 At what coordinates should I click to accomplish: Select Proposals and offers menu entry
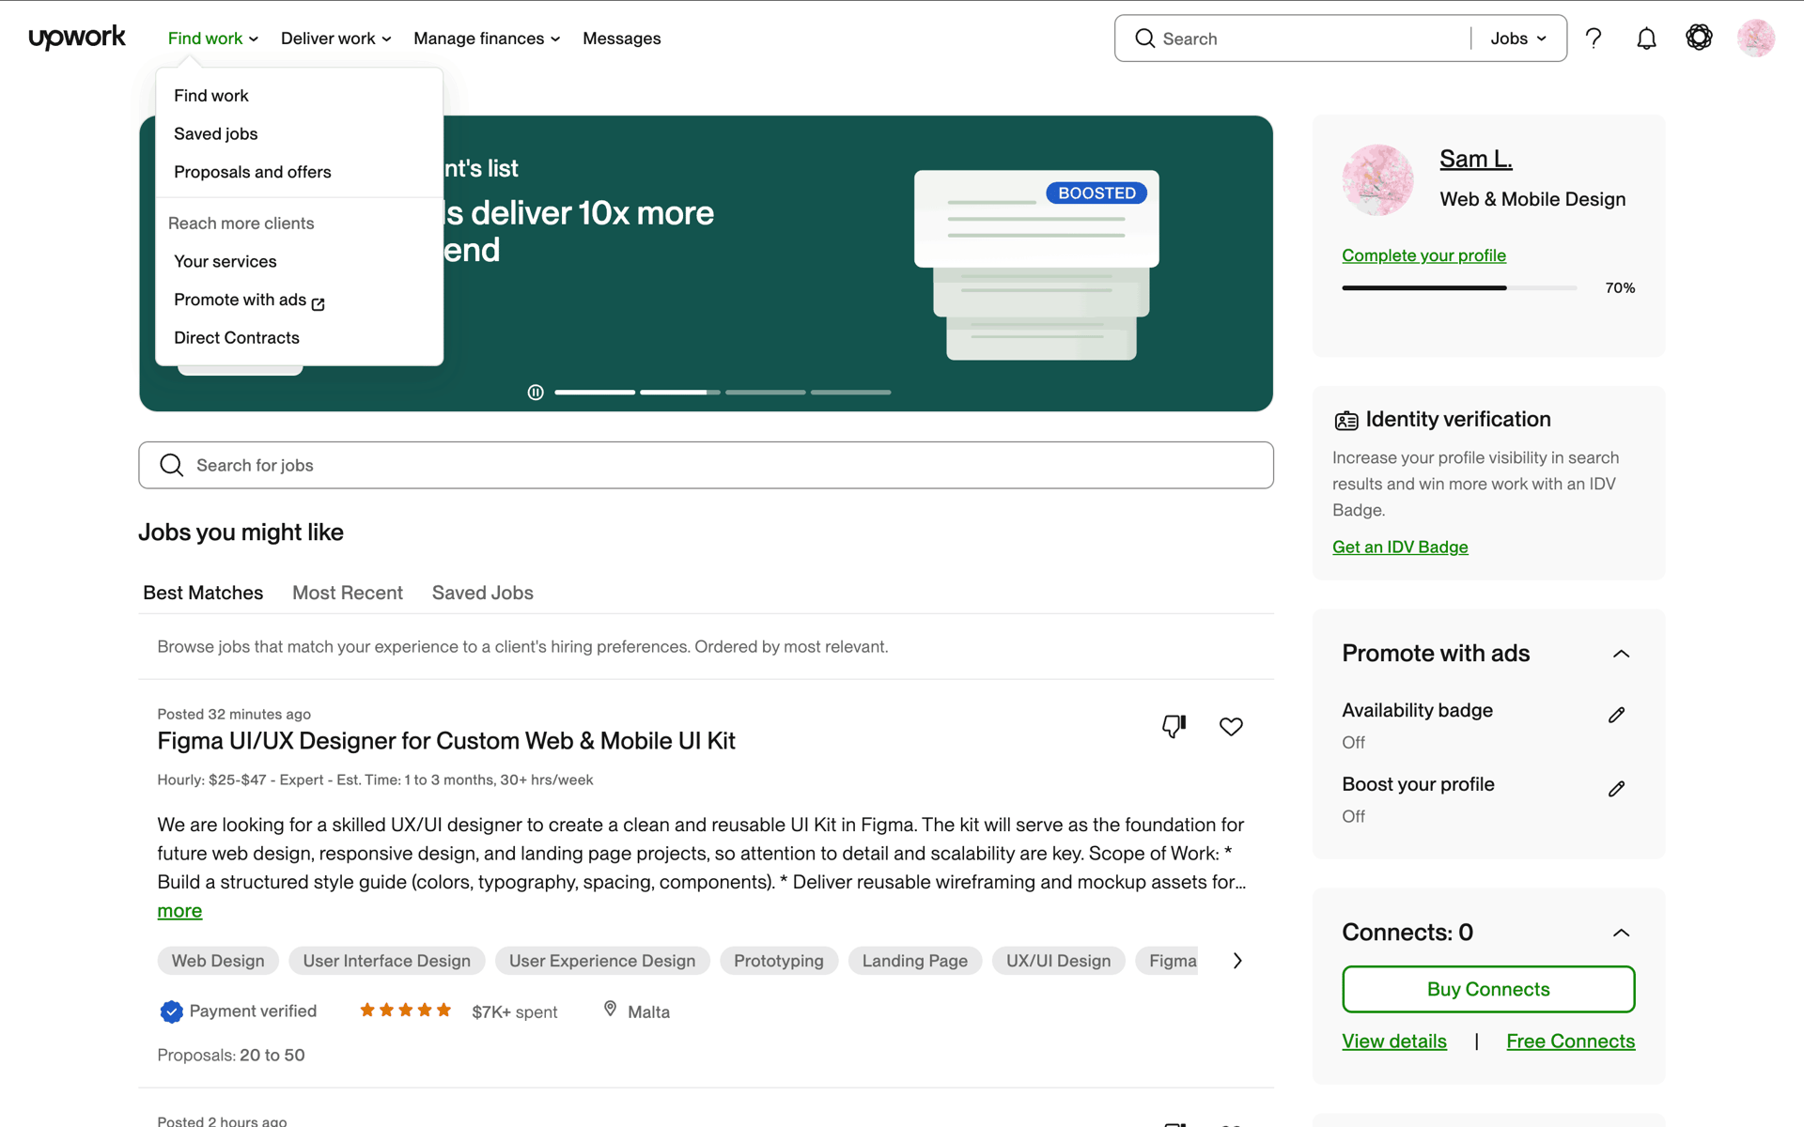point(252,172)
